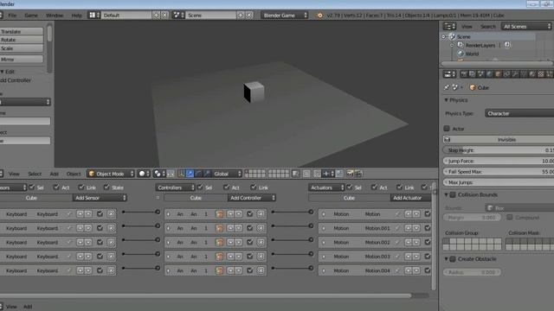
Task: Click the Rotate tool button
Action: click(21, 40)
